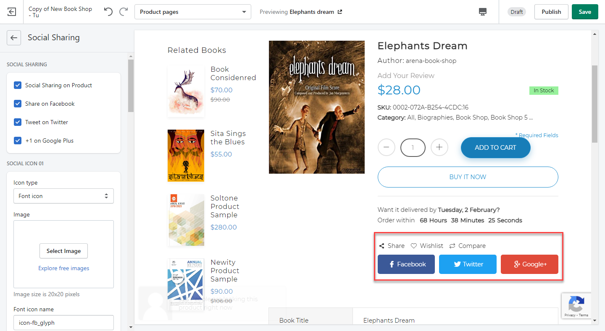The image size is (605, 331).
Task: Click the In Stock label
Action: (x=544, y=91)
